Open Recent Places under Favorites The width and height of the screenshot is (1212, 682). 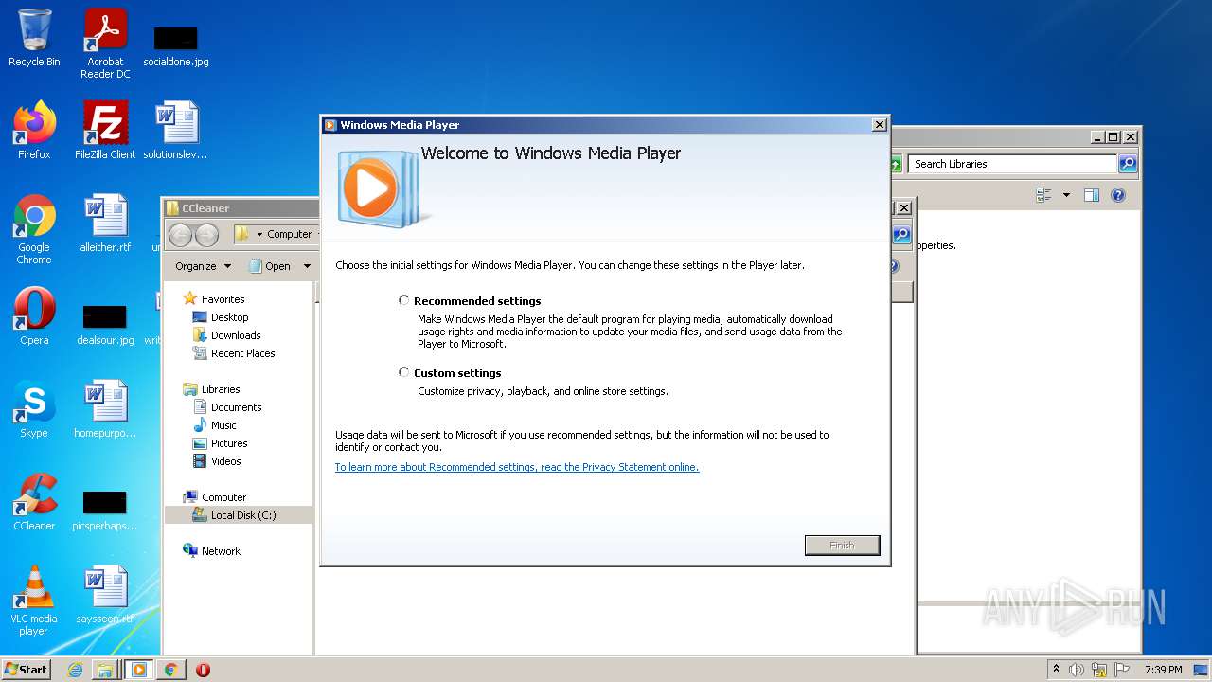[242, 353]
